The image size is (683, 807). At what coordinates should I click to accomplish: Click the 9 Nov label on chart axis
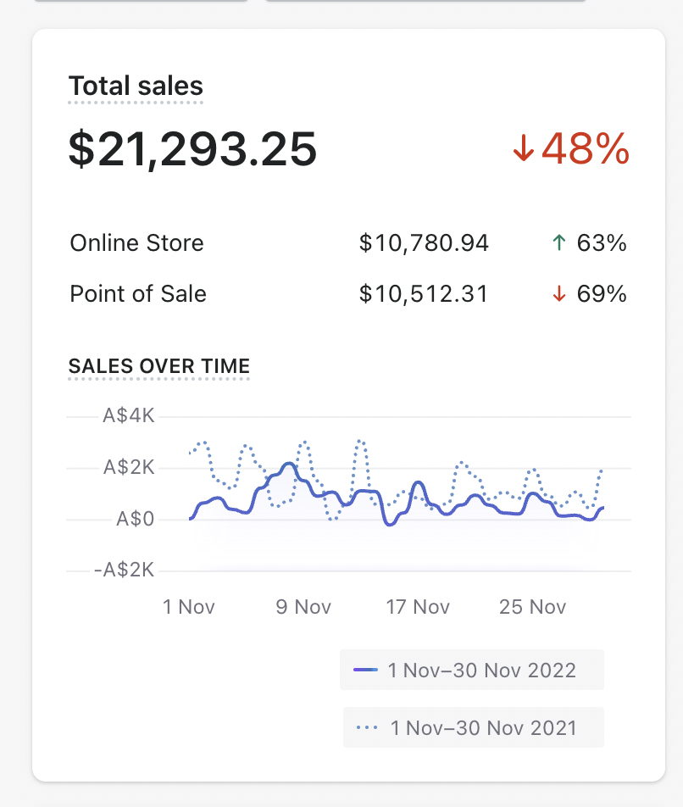[x=303, y=607]
